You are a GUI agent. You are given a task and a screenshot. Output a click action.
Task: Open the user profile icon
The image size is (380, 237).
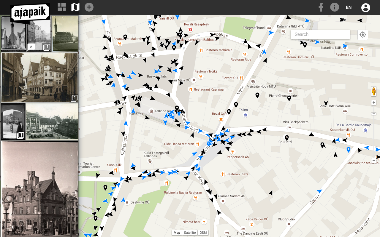pyautogui.click(x=366, y=7)
